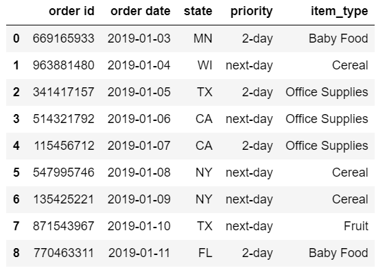Click the MN state cell
Image resolution: width=387 pixels, height=277 pixels.
(x=203, y=38)
